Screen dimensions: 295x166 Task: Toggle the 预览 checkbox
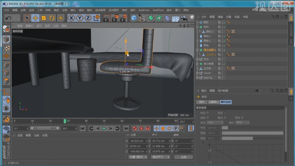(225, 113)
